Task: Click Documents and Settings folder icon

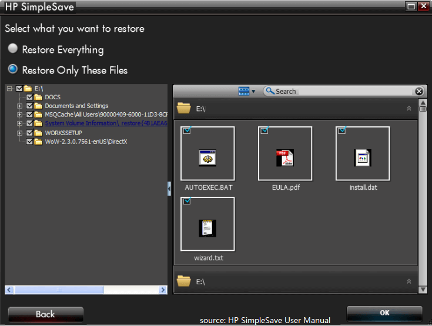Action: pyautogui.click(x=38, y=106)
